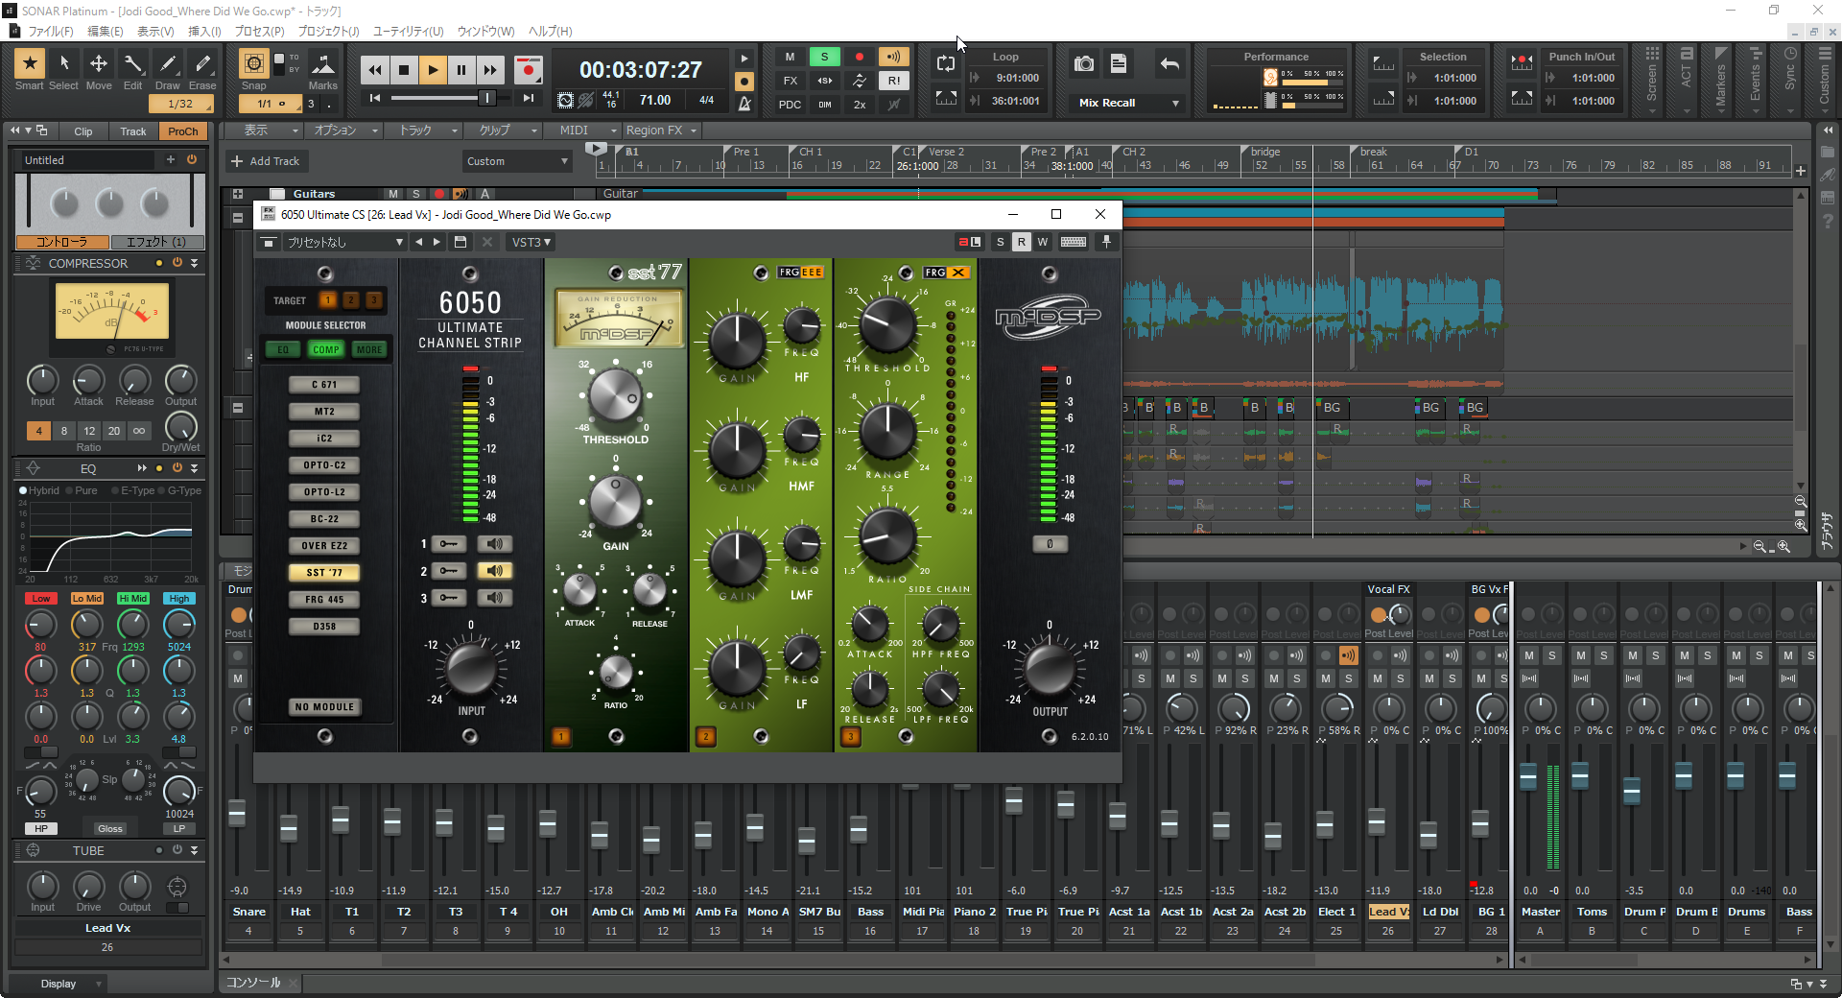Arm the transport Record button
Viewport: 1842px width, 998px height.
[527, 69]
